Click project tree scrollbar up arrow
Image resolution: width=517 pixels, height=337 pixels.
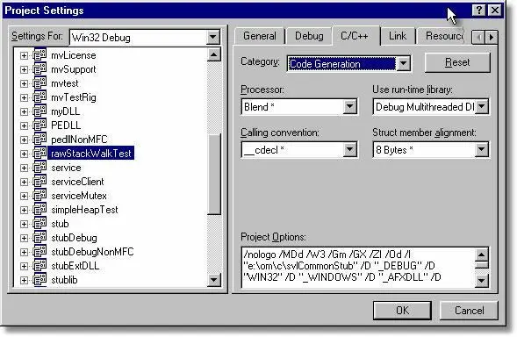click(x=213, y=54)
